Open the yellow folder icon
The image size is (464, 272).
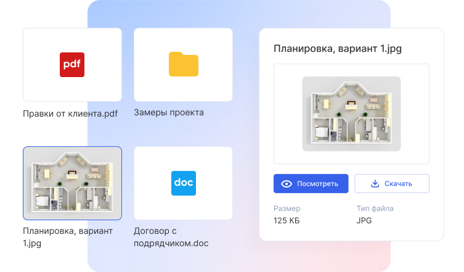coord(183,64)
